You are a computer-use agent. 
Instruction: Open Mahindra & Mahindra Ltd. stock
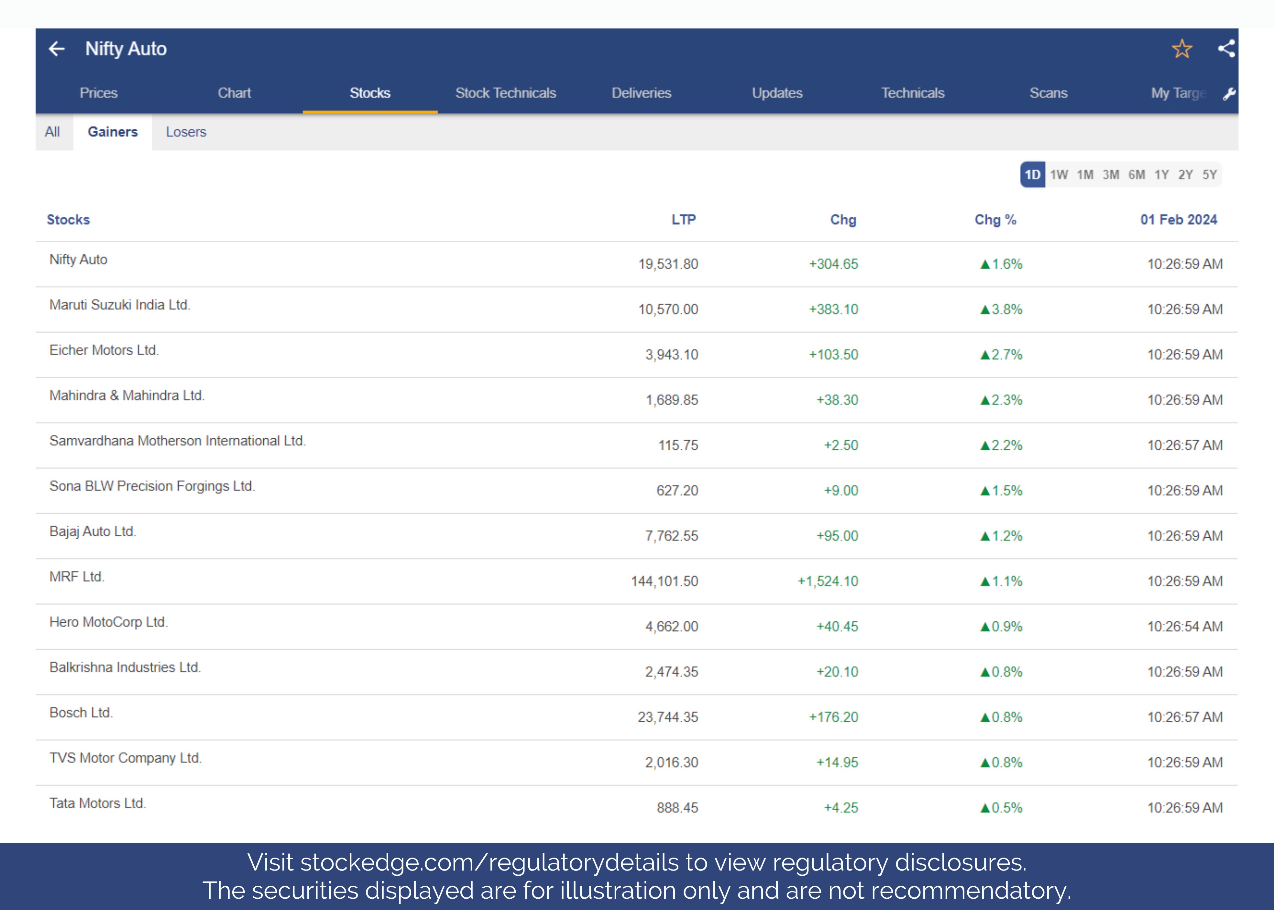[636, 400]
